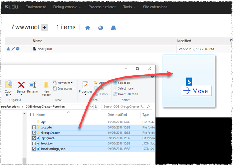This screenshot has width=233, height=166.
Task: Click the GroupCreator folder name
Action: (51, 133)
